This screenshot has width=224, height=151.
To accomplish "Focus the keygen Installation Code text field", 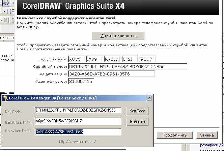I will pos(78,121).
